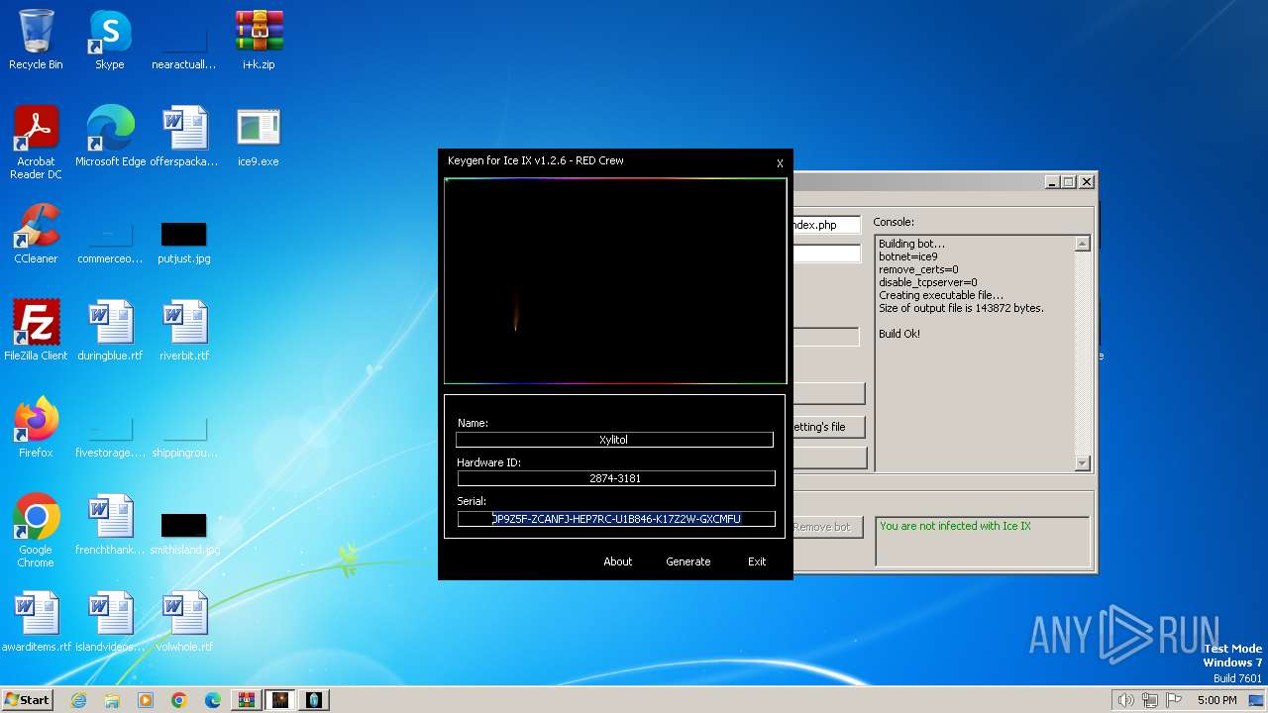Click the 'Build Ok!' console line
The image size is (1268, 713).
point(899,334)
